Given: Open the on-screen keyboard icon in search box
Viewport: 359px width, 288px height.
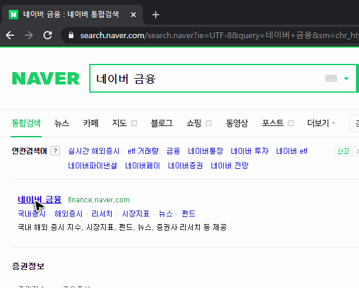Looking at the screenshot, I should (331, 79).
